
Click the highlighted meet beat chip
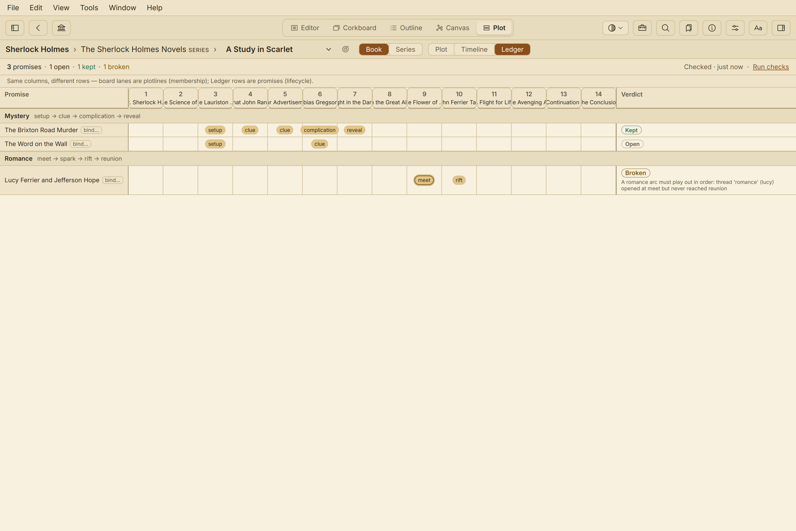(x=424, y=180)
